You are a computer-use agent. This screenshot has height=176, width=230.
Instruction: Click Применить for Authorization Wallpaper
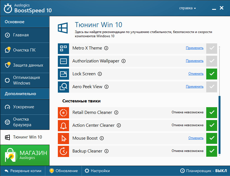[195, 61]
